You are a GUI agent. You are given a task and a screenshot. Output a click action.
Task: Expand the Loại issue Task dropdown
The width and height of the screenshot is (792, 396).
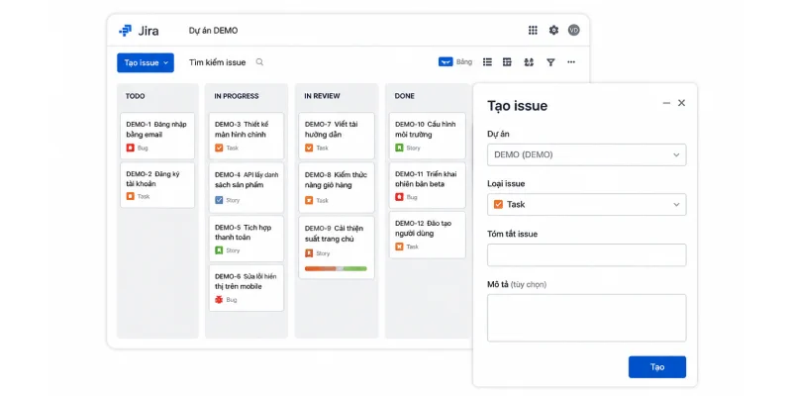(586, 205)
